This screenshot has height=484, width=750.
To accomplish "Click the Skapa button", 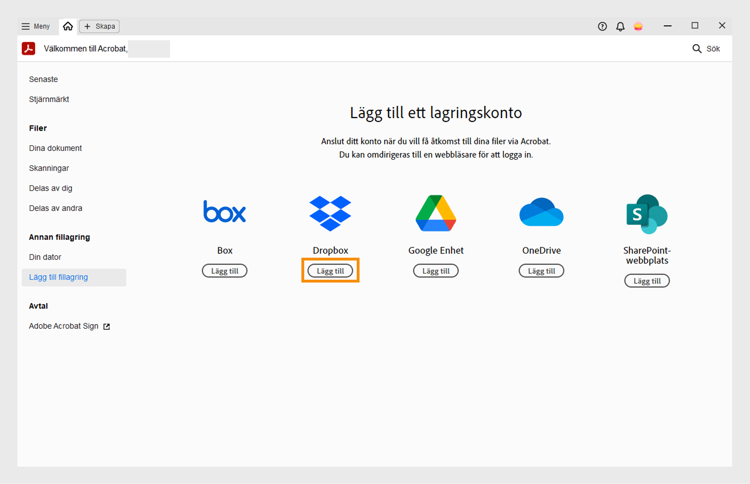I will coord(99,26).
